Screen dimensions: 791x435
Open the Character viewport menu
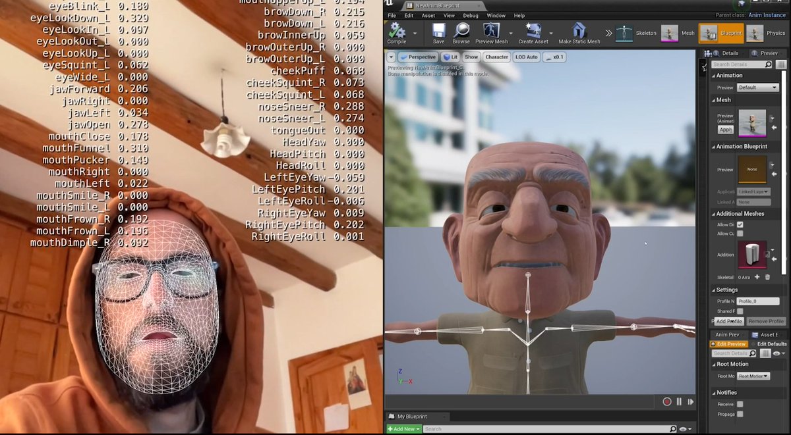[x=496, y=57]
